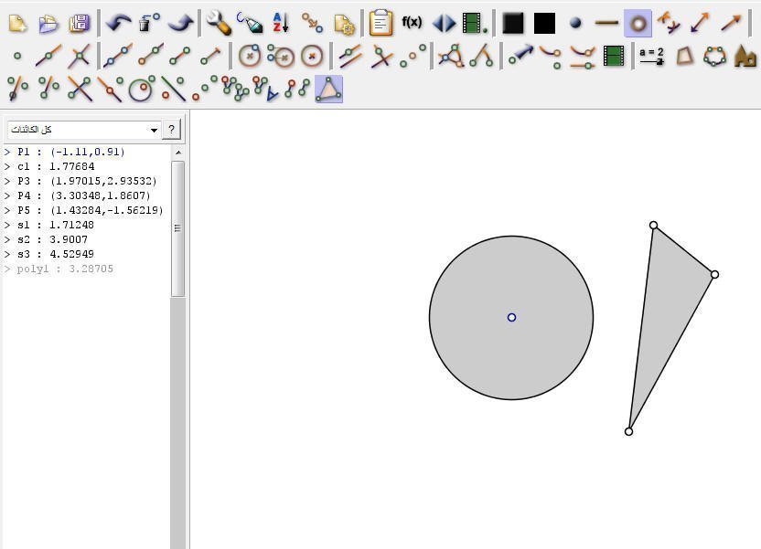Create a new construction file
The image size is (761, 549).
[x=17, y=23]
